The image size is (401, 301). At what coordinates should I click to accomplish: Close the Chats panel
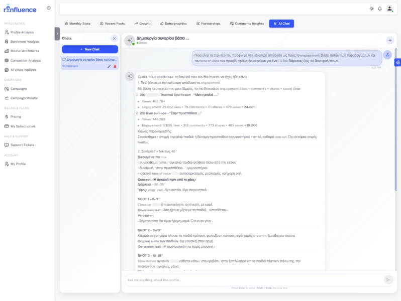click(114, 38)
